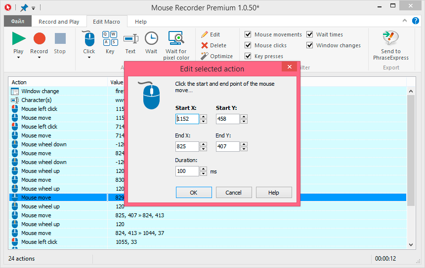Collapse the ribbon with the chevron
425x268 pixels.
[405, 21]
